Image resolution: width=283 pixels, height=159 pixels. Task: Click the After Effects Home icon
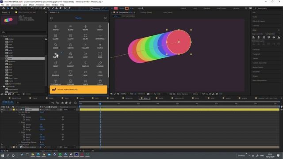pos(4,8)
